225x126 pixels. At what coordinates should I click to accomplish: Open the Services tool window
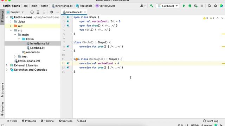coord(66,121)
